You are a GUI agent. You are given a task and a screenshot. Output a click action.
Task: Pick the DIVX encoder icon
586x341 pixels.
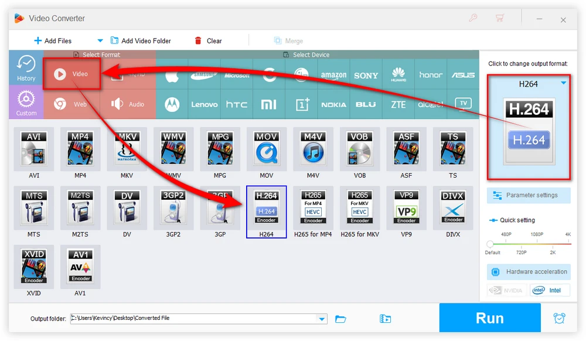tap(453, 207)
